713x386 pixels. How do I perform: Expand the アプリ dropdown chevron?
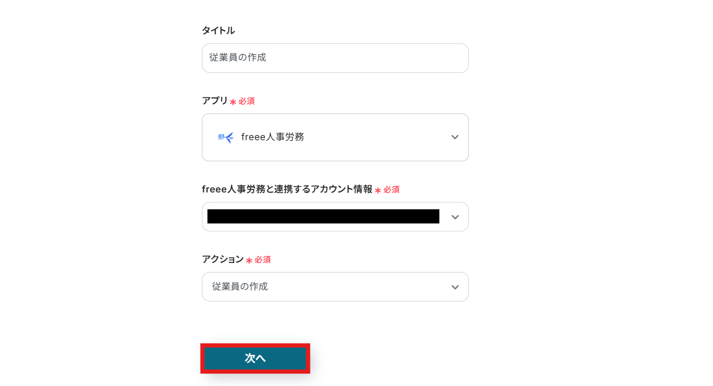click(454, 137)
